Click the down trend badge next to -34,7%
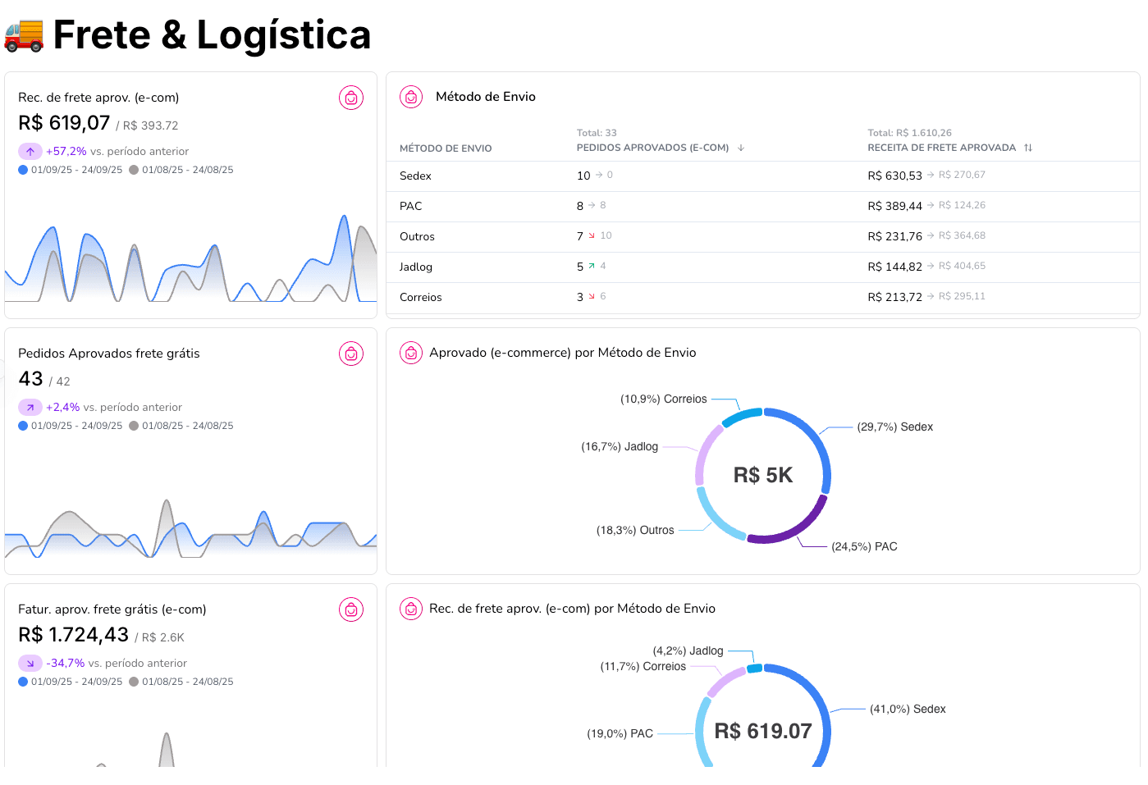This screenshot has height=785, width=1148. [x=30, y=664]
